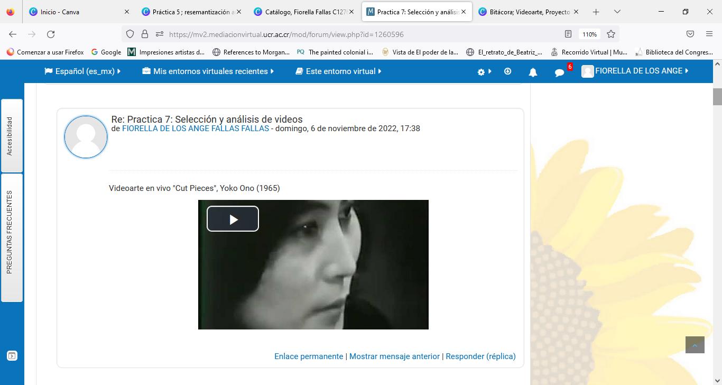Open FIORELLA DE LOS ANGE FALLAS FALLAS profile link
Screen dimensions: 722x385
pos(196,129)
